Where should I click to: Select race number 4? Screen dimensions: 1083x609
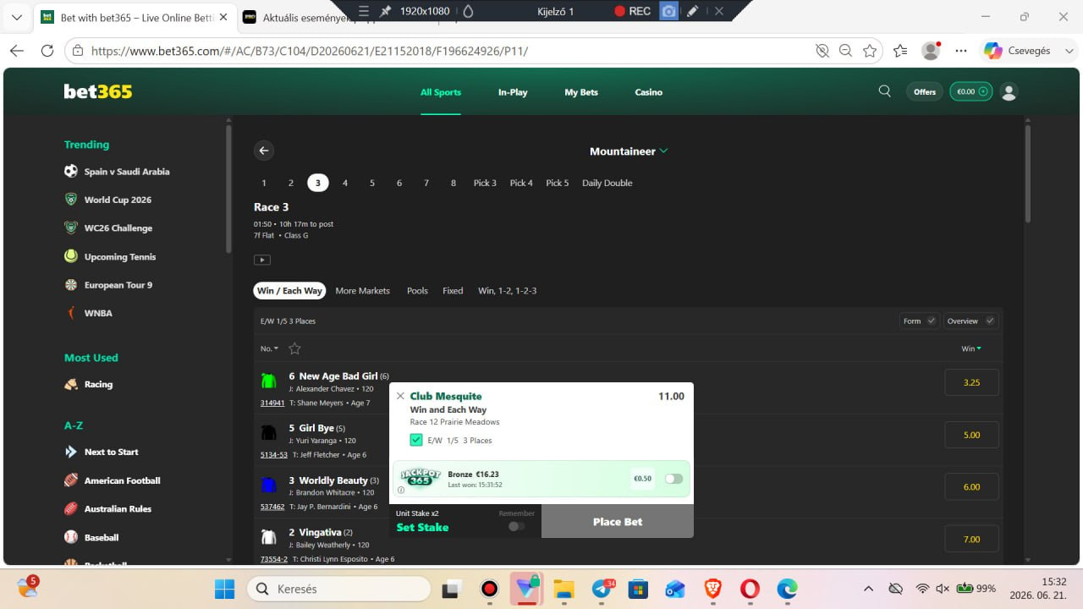(x=345, y=183)
